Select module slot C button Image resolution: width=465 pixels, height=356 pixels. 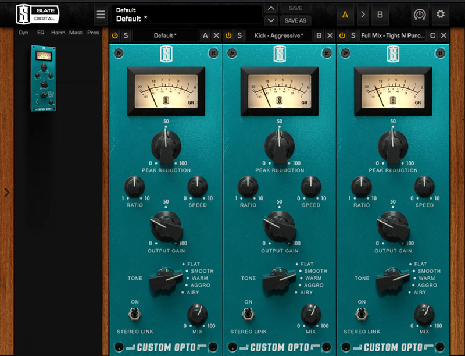432,35
